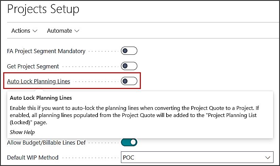Click the Projects Setup page title
This screenshot has height=166, width=280.
coord(43,9)
